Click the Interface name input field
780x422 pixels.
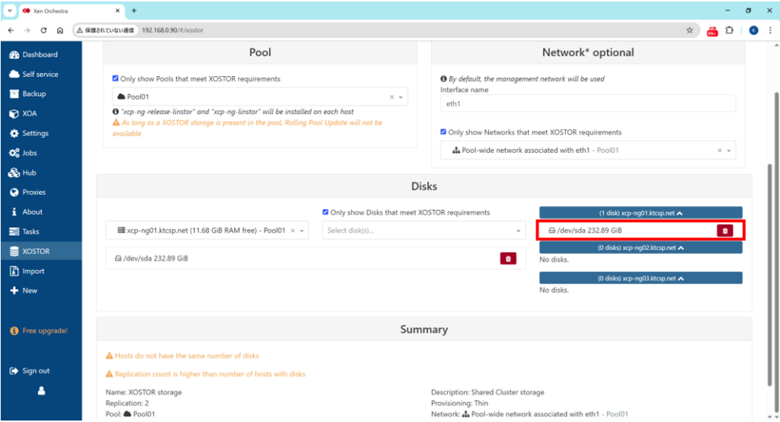[587, 103]
